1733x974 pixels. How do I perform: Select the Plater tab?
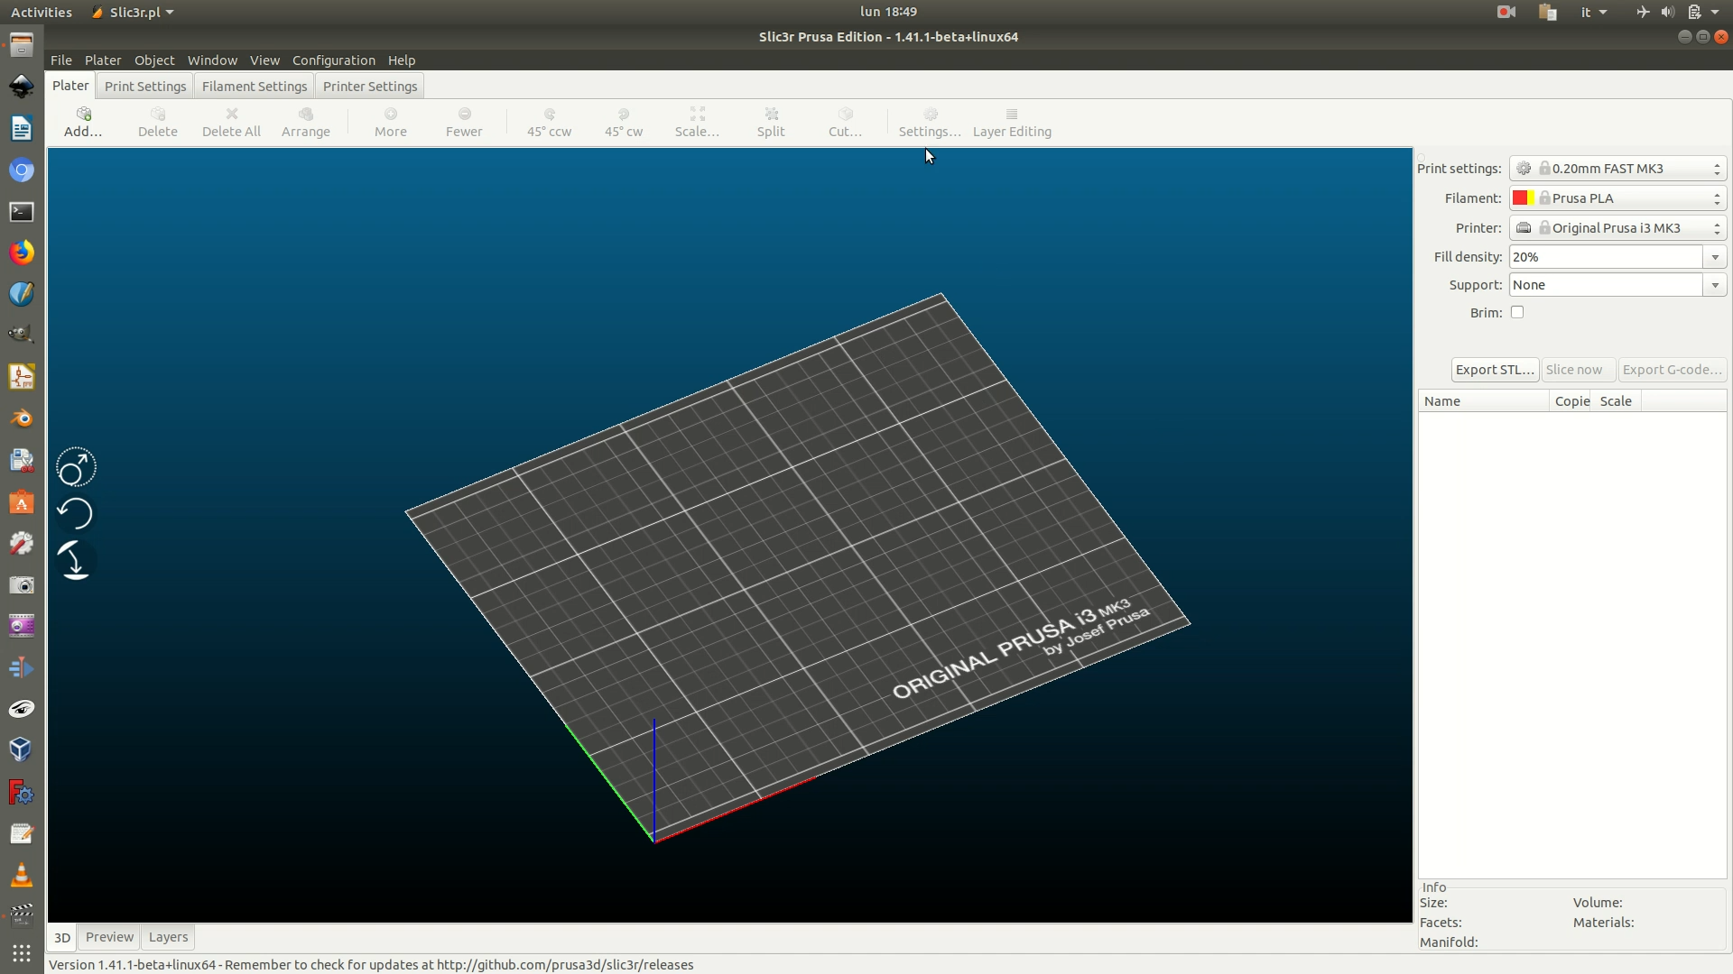pos(70,86)
